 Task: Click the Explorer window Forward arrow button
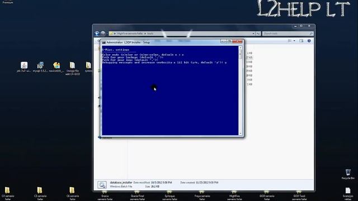tap(103, 33)
